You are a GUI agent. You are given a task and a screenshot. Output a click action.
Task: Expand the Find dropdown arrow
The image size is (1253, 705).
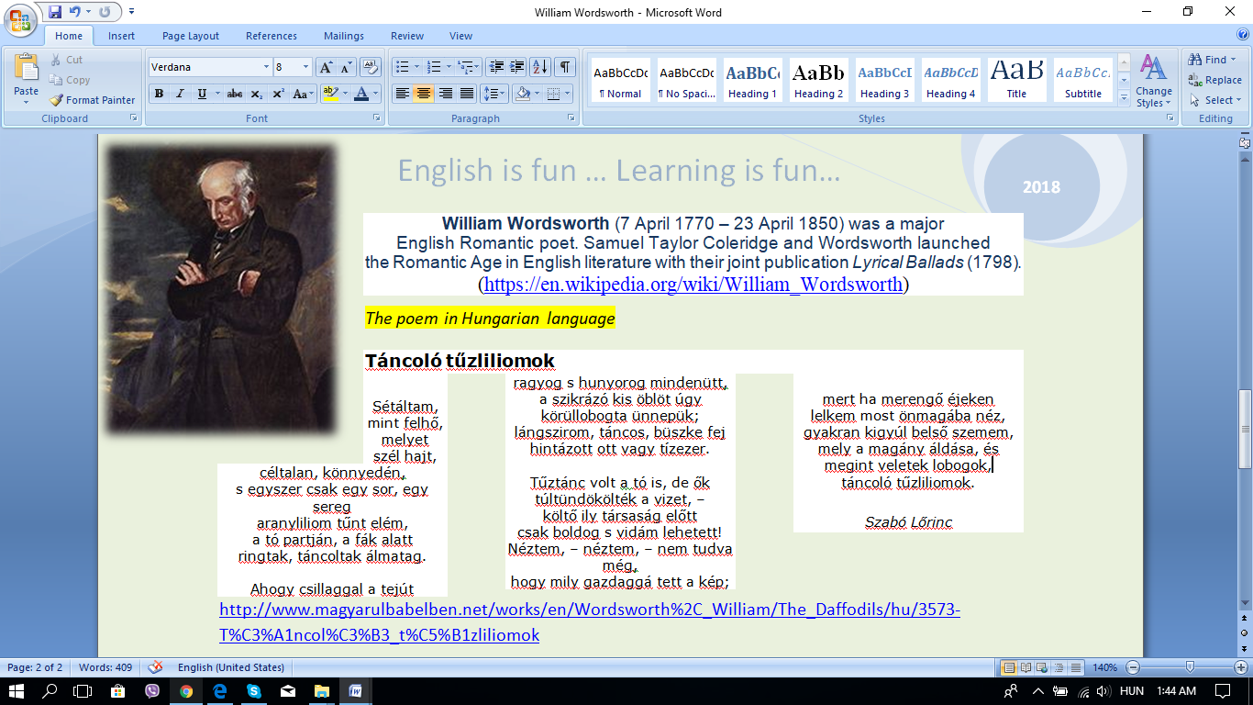1235,61
